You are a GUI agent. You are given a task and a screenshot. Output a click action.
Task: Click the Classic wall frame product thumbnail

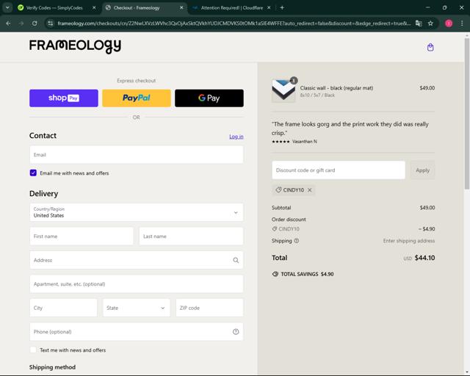(x=283, y=91)
